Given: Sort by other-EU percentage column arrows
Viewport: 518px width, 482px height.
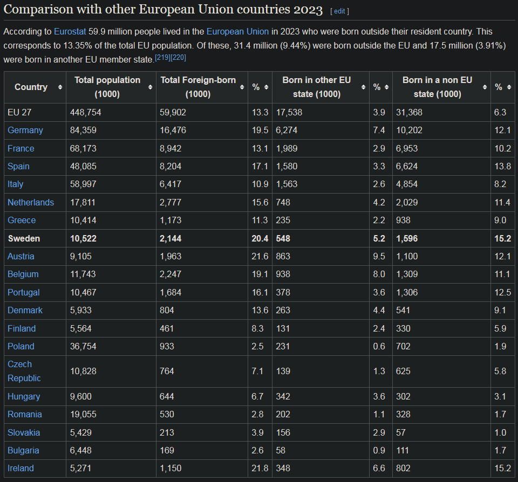Looking at the screenshot, I should (x=386, y=87).
